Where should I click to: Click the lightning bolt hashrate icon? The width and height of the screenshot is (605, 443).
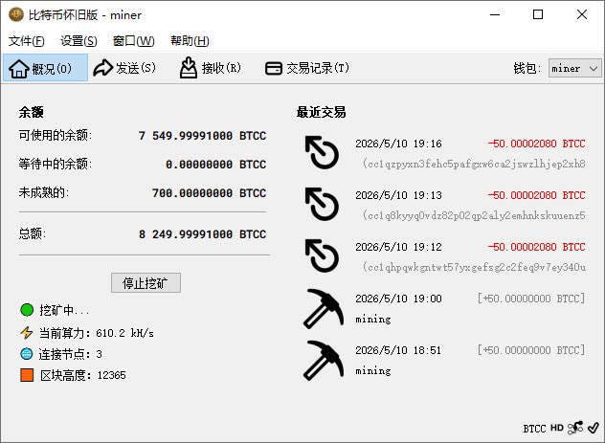tap(27, 332)
